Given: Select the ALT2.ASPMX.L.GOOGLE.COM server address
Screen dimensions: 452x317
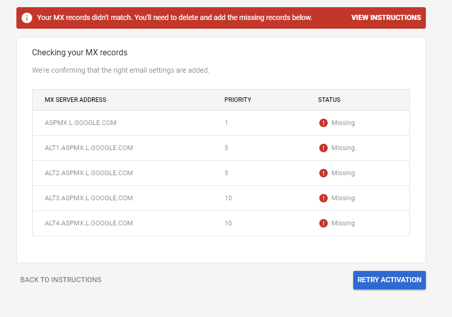Looking at the screenshot, I should (x=89, y=173).
